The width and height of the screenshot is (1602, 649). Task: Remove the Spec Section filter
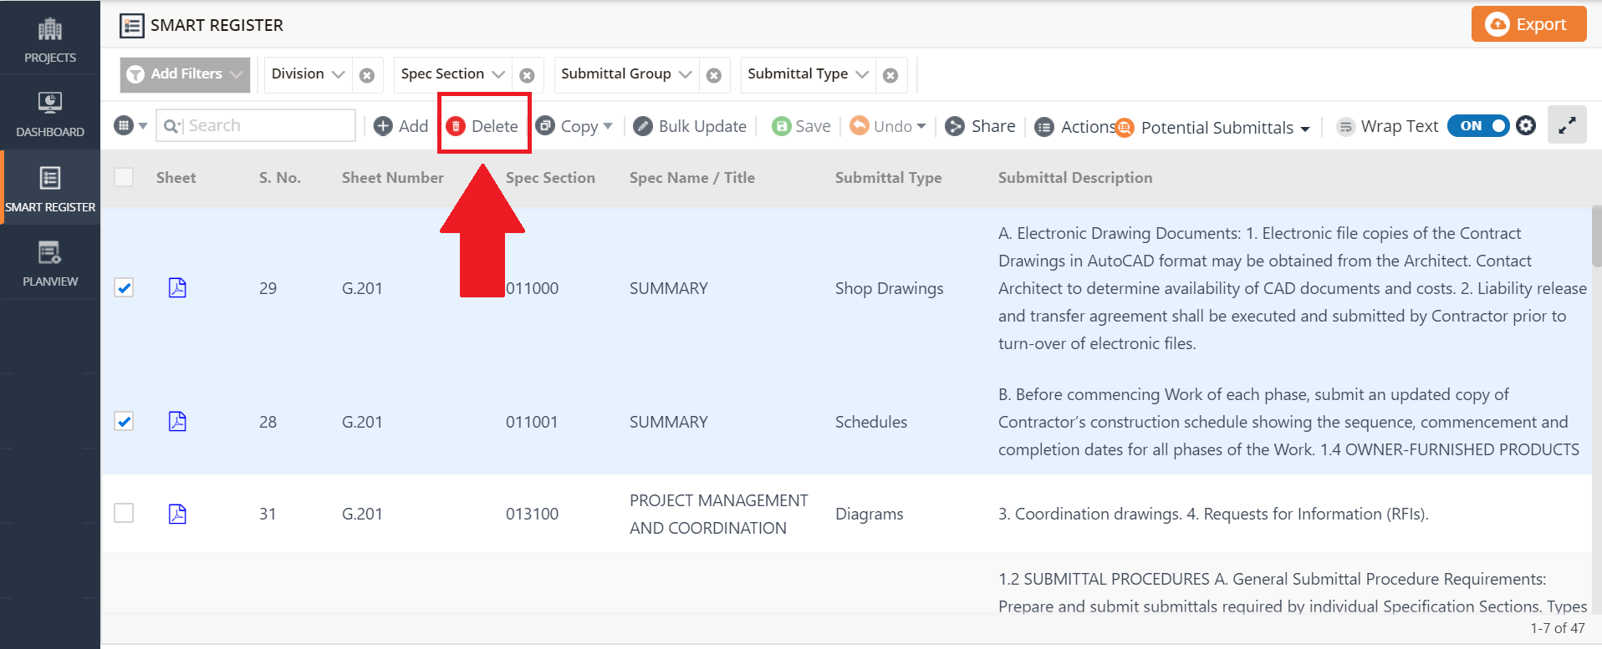coord(527,75)
